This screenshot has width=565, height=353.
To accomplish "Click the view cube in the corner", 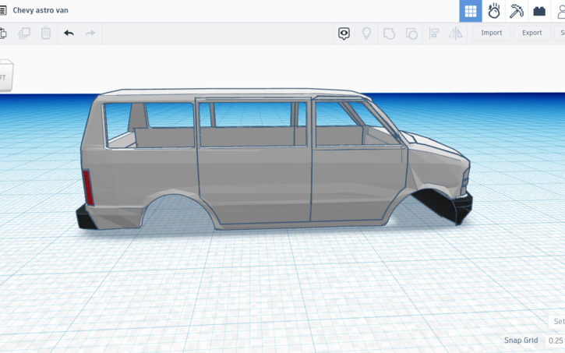I will click(6, 76).
